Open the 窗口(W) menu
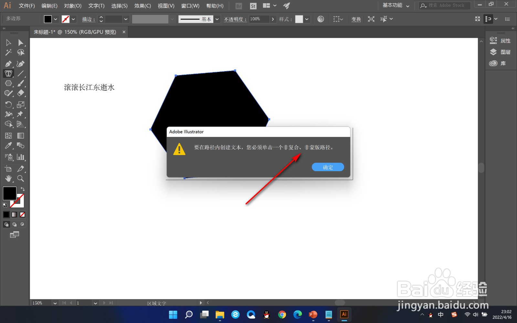 tap(190, 6)
